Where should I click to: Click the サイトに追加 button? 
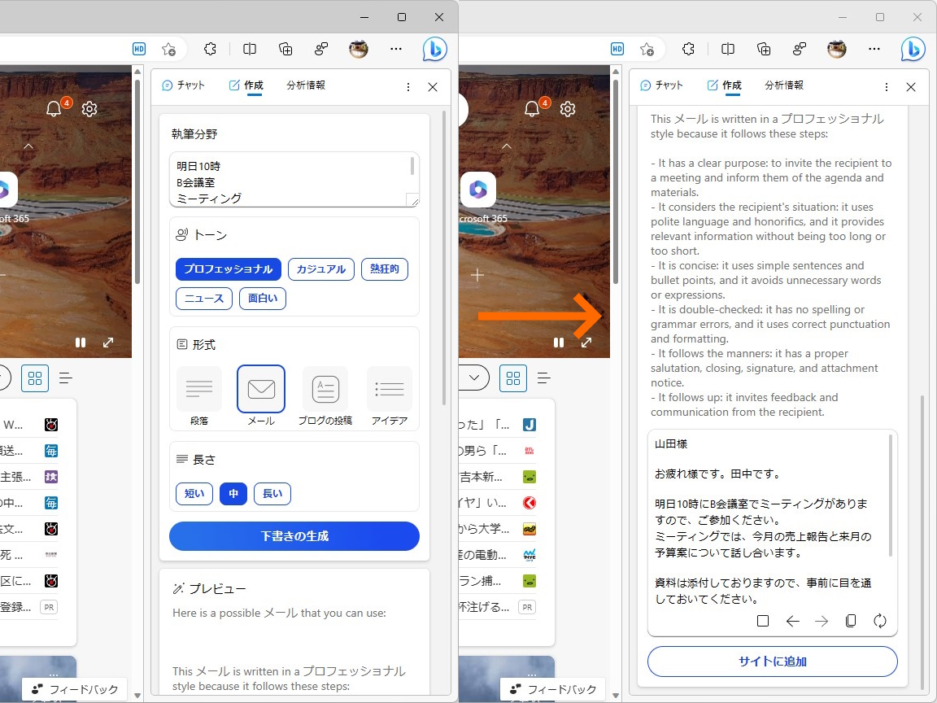pos(771,662)
